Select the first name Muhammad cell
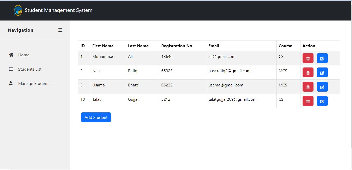 [108, 58]
